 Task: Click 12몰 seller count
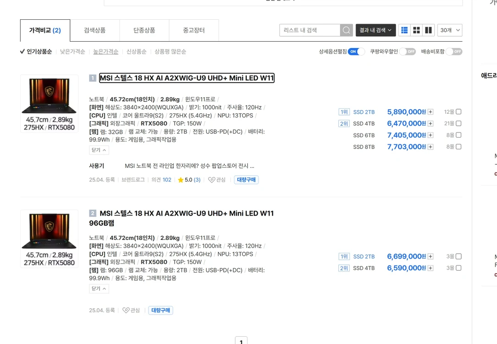coord(449,111)
